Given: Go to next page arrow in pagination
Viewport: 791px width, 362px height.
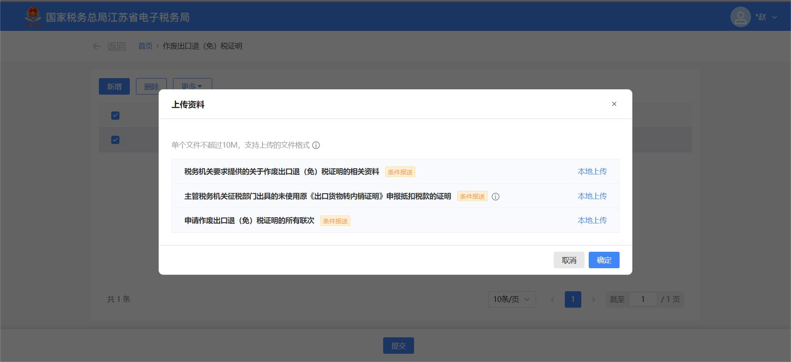Looking at the screenshot, I should click(x=593, y=299).
